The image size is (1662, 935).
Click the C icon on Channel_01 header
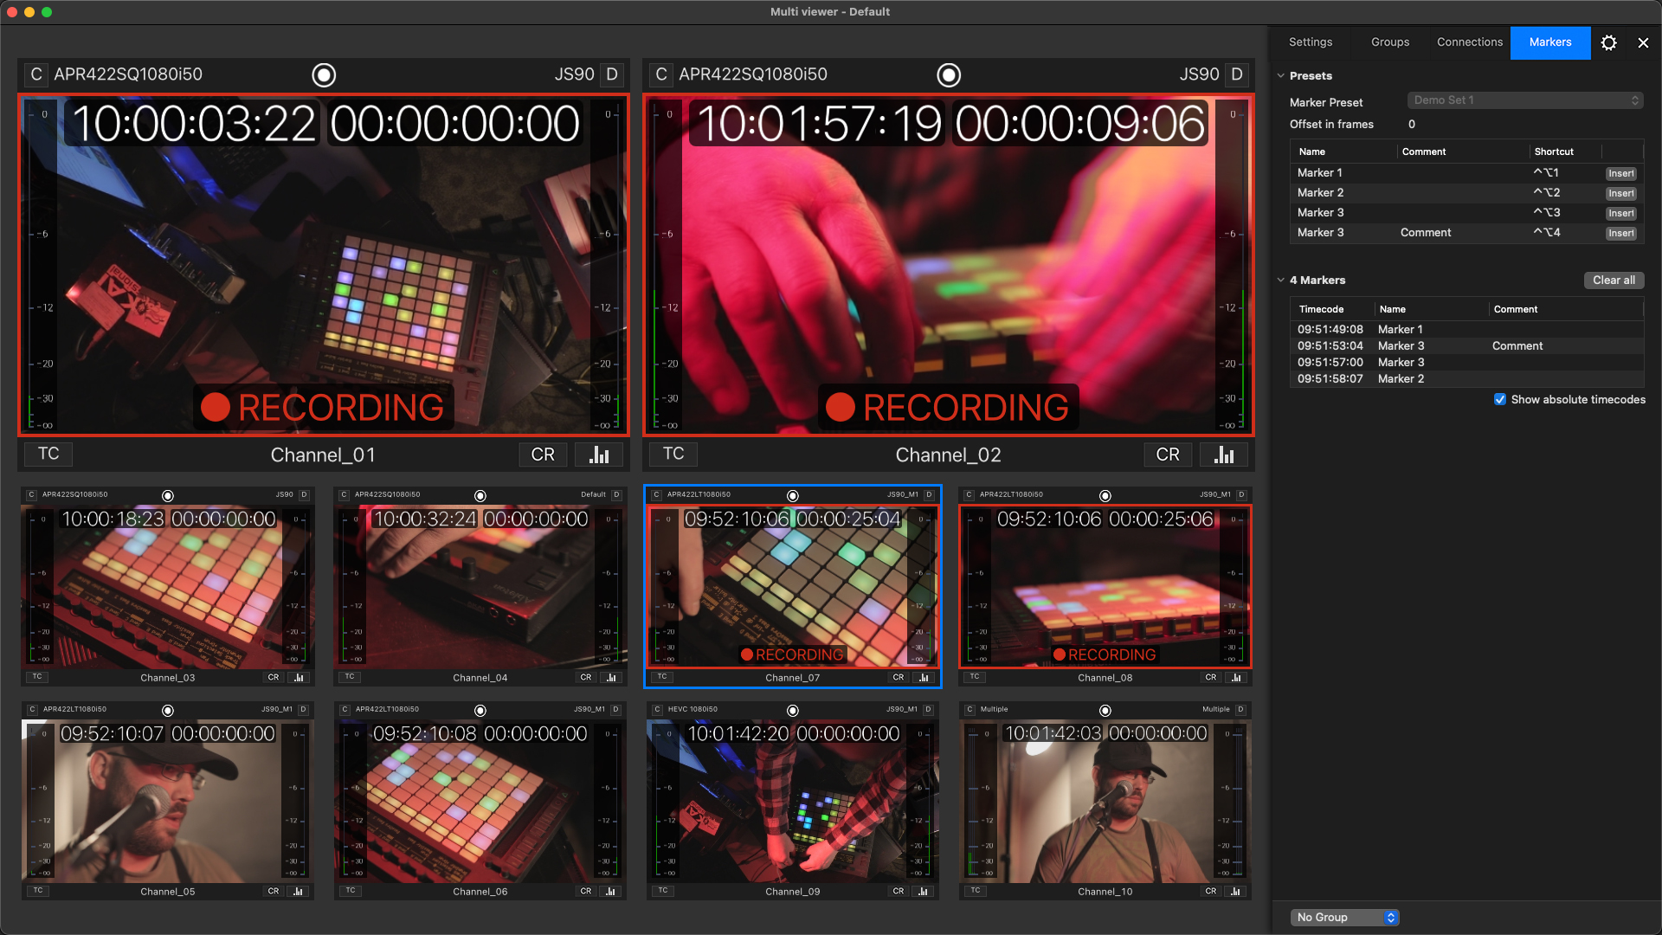click(35, 74)
